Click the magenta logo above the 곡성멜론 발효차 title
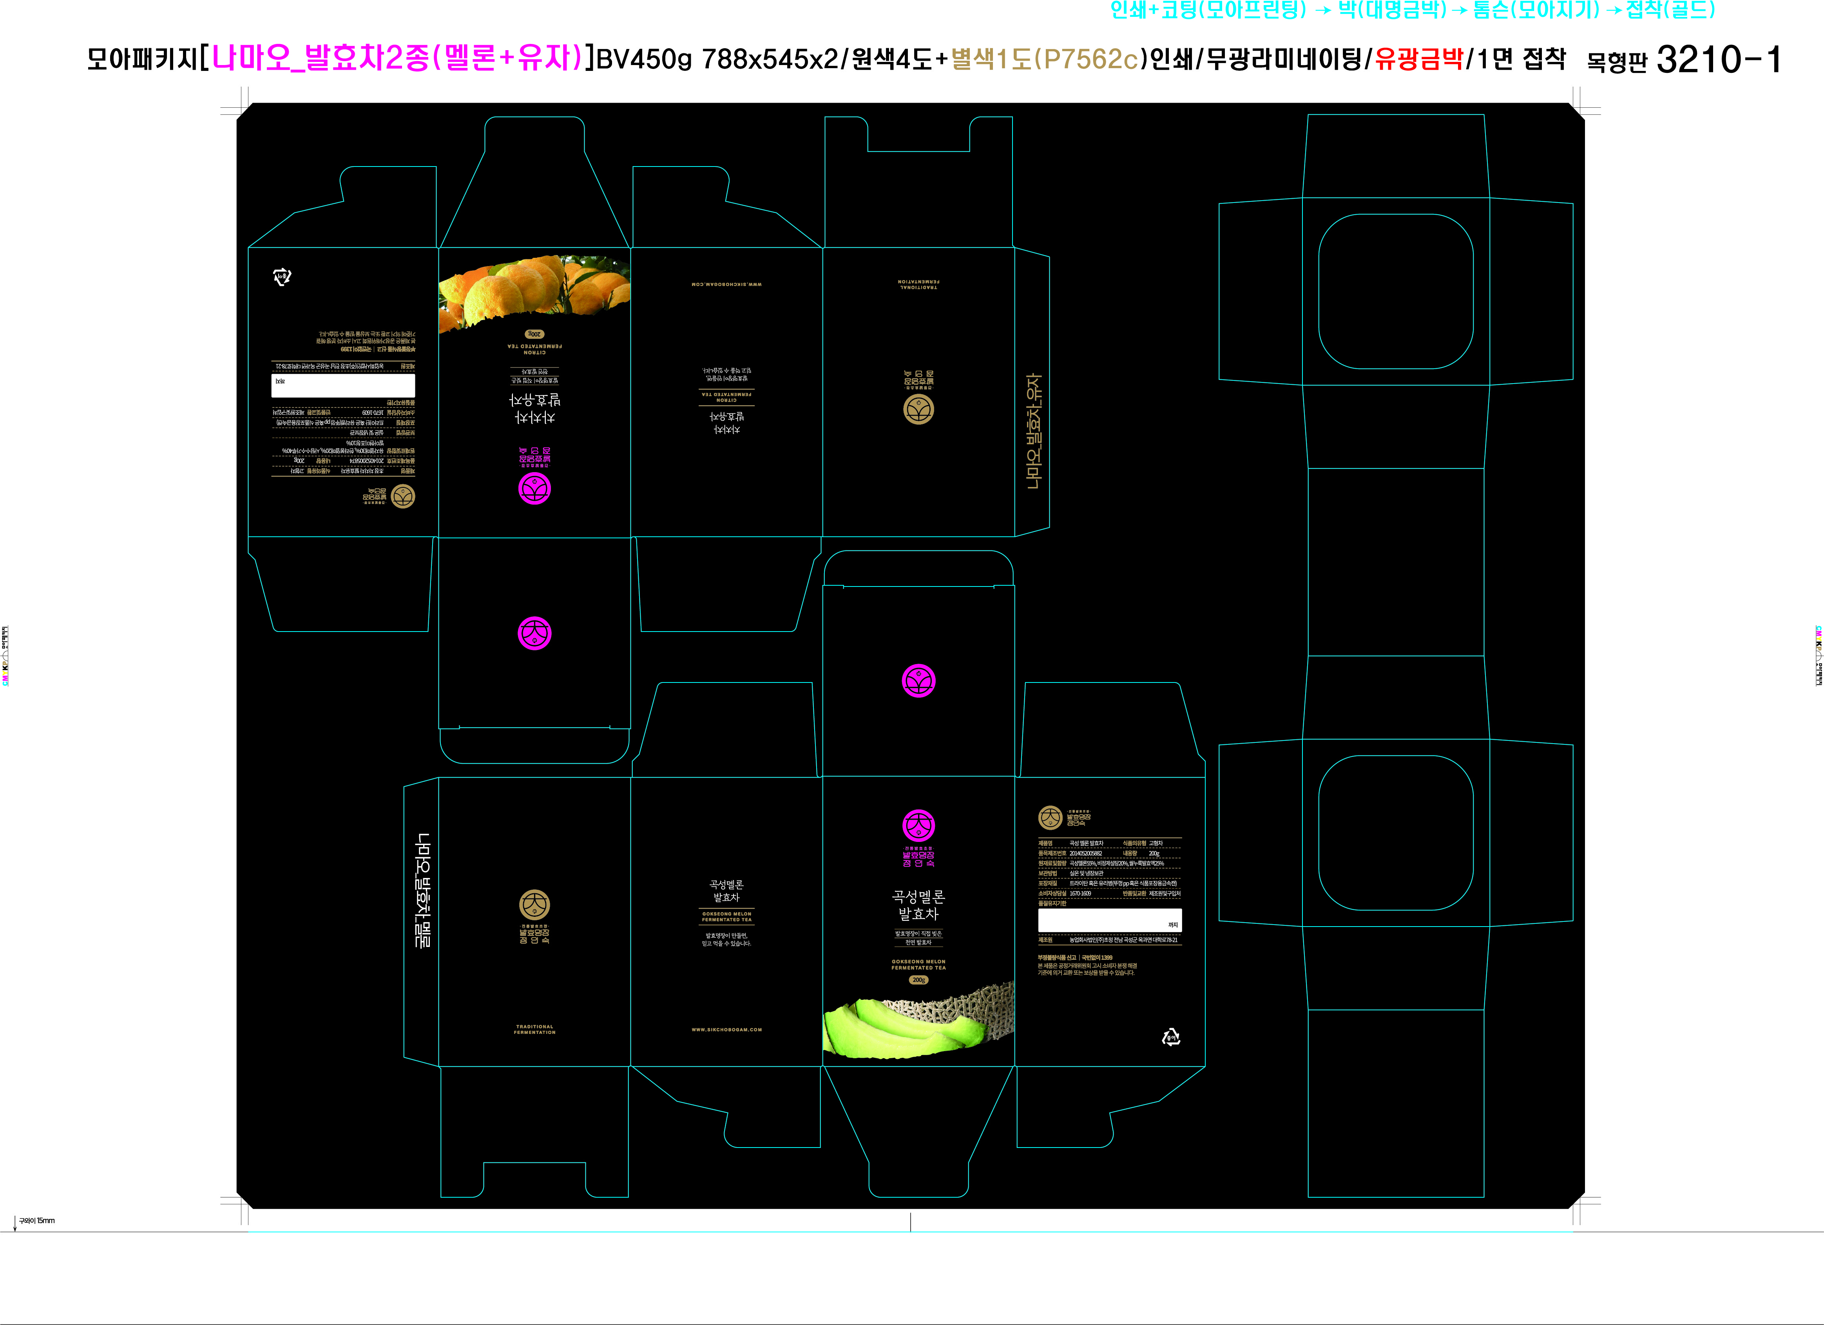Screen dimensions: 1824x1325 918,826
